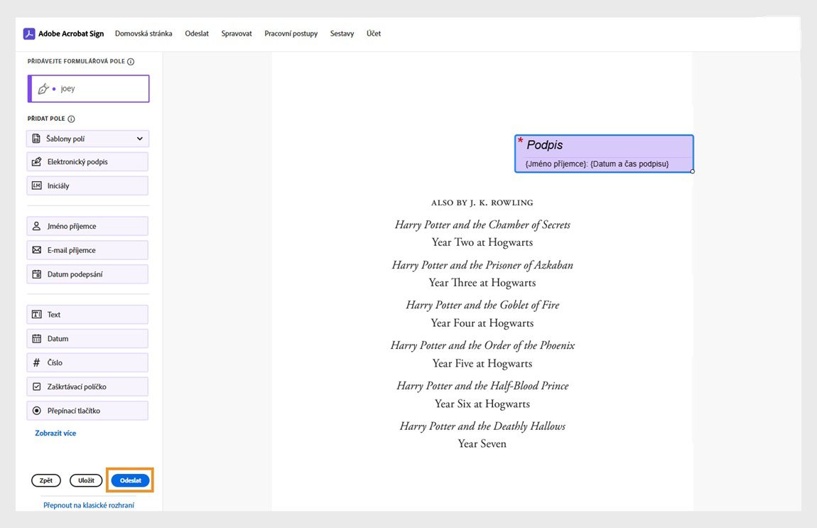This screenshot has width=817, height=528.
Task: Click Přepnout na klasické rozhraní link
Action: pyautogui.click(x=89, y=505)
